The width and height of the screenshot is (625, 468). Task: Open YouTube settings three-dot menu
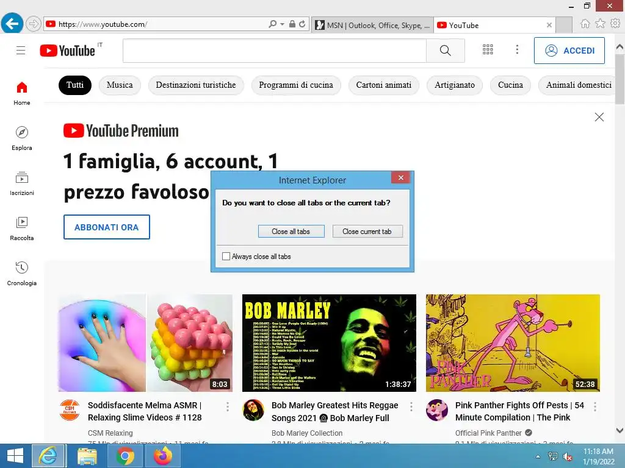coord(517,49)
